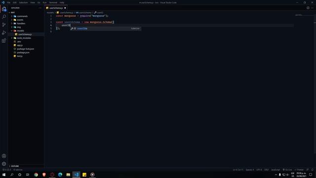Click the editor minimap

[x=299, y=15]
